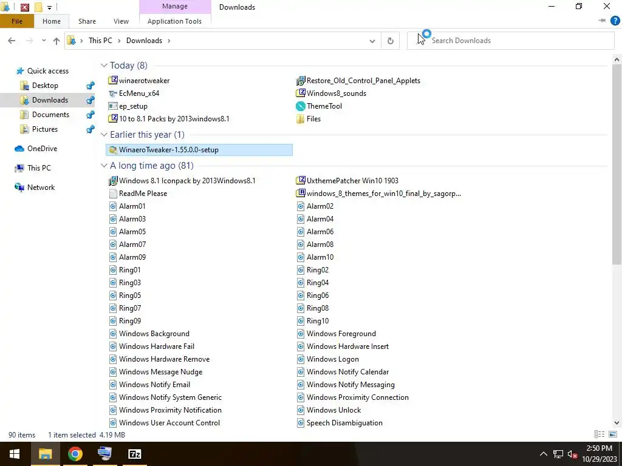This screenshot has width=622, height=466.
Task: Select 10 to 8.1 Packs archive icon
Action: pyautogui.click(x=113, y=118)
